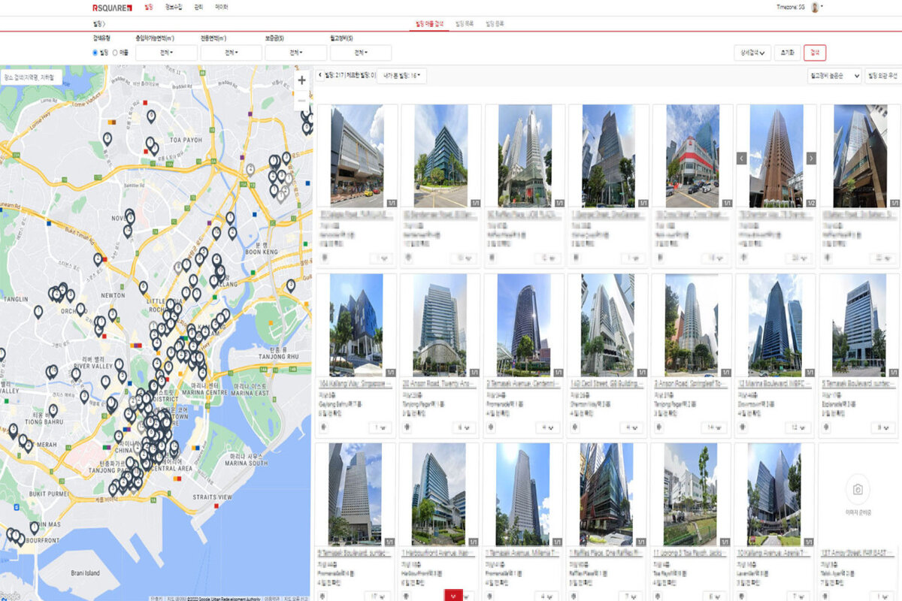Screen dimensions: 902x601
Task: Open the 데이터 top menu
Action: pos(222,7)
